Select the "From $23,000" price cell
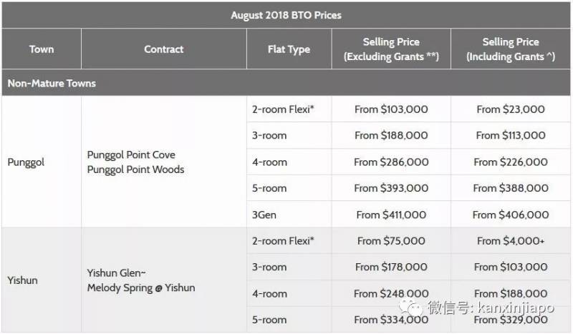This screenshot has width=573, height=334. click(x=511, y=109)
